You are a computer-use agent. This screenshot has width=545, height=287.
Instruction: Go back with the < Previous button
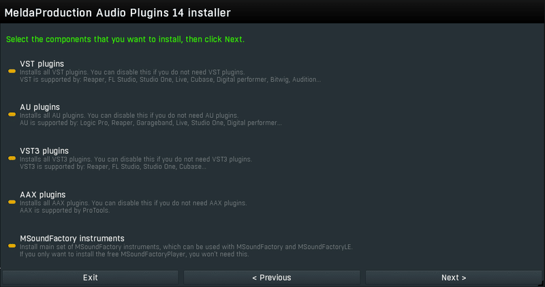(271, 277)
